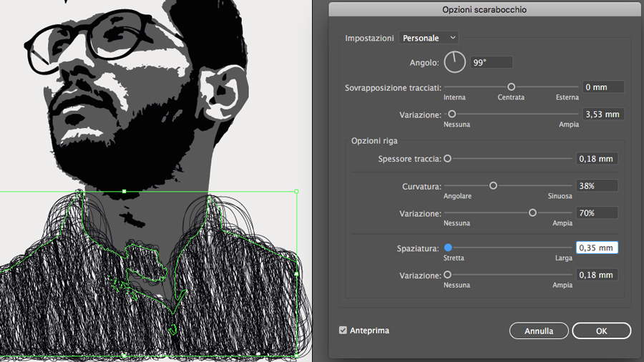Edit the 3,53 mm variation field
644x362 pixels.
tap(603, 114)
